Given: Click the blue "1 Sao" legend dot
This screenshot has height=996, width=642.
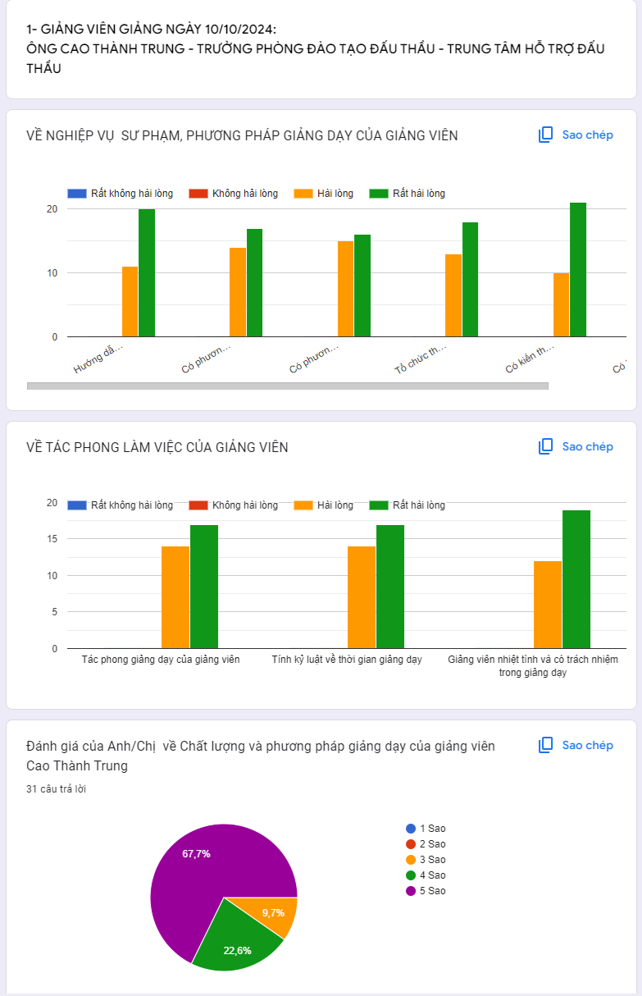Looking at the screenshot, I should (411, 829).
